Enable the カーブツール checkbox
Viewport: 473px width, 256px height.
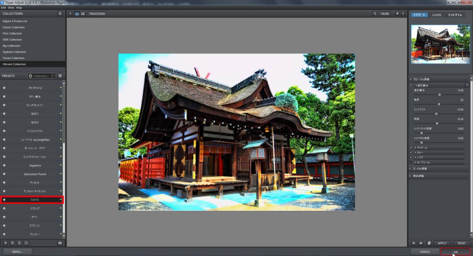pyautogui.click(x=411, y=162)
